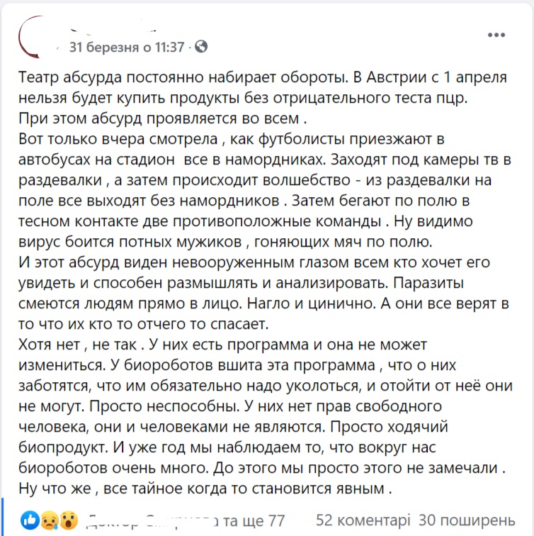Click the globe public audience icon
534x536 pixels.
tap(201, 46)
